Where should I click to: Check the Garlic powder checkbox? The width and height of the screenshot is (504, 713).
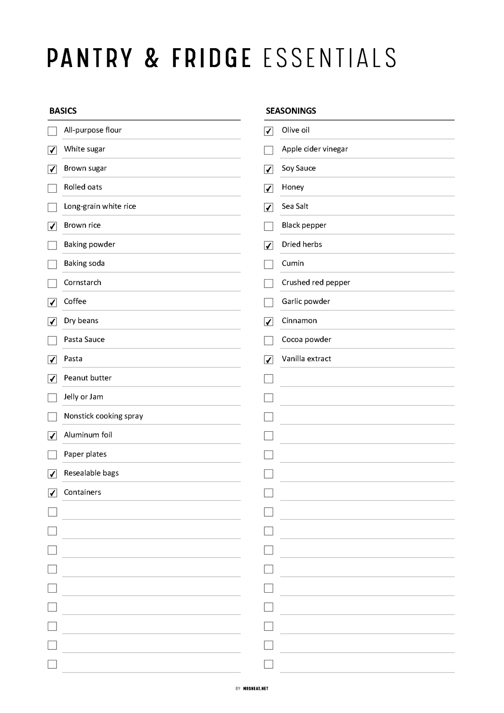point(269,303)
